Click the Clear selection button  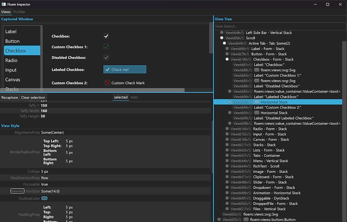coord(33,98)
